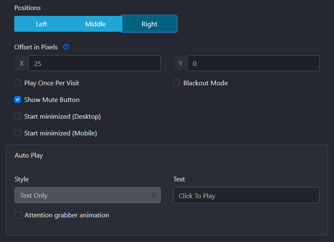This screenshot has height=242, width=334.
Task: Focus the Y offset input field
Action: tap(254, 63)
